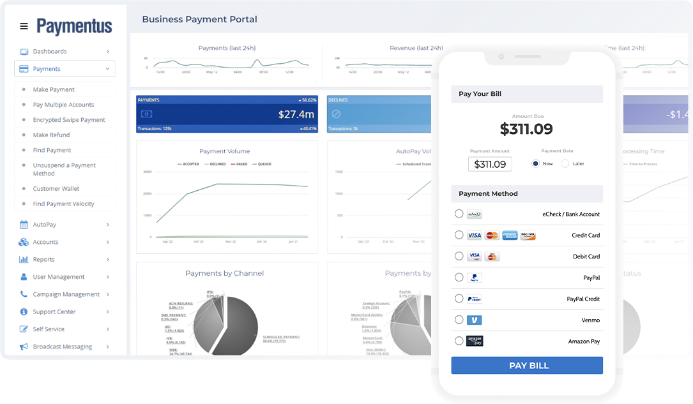The width and height of the screenshot is (693, 404).
Task: Expand the Dashboards chevron
Action: tap(108, 52)
